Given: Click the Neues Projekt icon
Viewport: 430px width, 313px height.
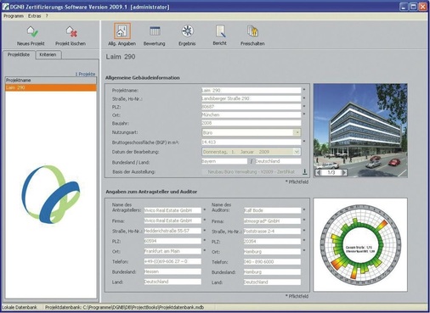Looking at the screenshot, I should [x=32, y=31].
